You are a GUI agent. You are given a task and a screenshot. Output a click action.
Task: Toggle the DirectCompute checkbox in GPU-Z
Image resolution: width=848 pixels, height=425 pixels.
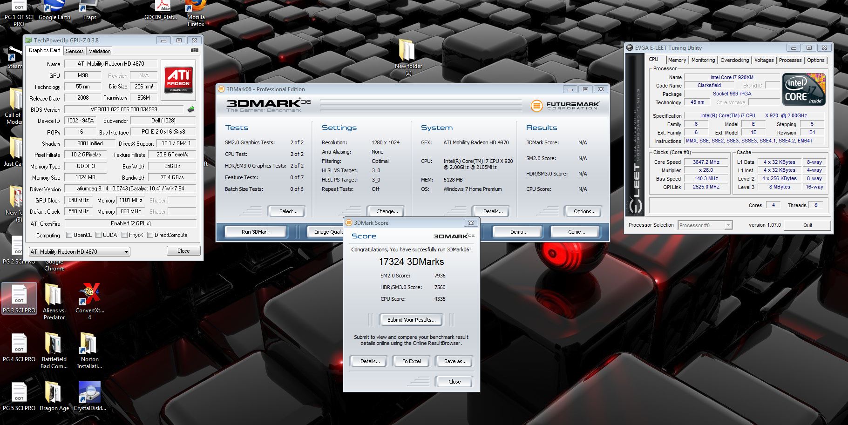150,235
